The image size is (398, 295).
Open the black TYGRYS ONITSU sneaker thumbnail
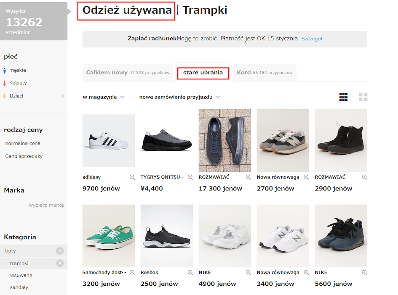(167, 140)
